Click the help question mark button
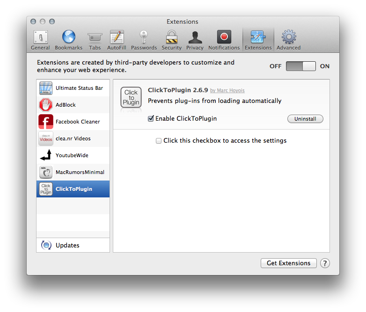366x312 pixels. point(325,263)
